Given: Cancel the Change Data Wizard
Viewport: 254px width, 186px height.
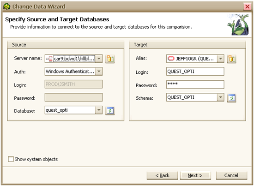Looking at the screenshot, I should click(231, 175).
